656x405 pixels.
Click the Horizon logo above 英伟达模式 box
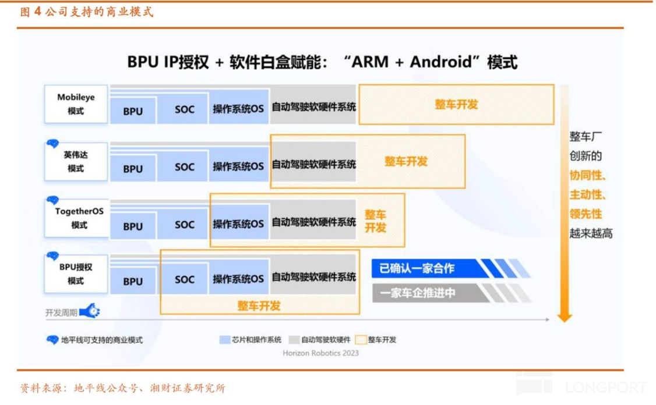point(52,144)
